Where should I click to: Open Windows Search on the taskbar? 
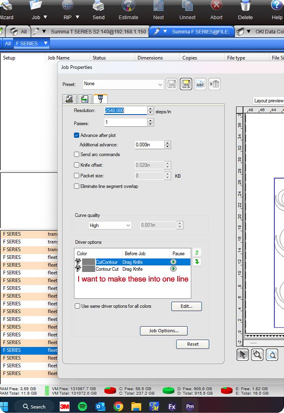(x=34, y=406)
